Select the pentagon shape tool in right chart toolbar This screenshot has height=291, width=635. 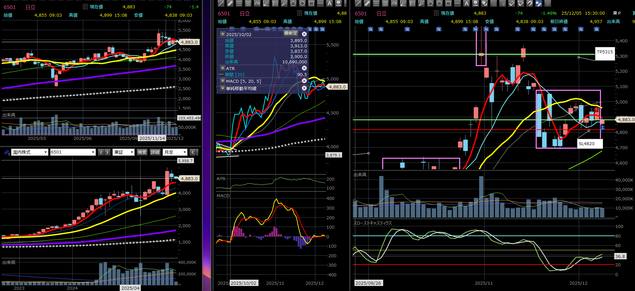[x=430, y=3]
